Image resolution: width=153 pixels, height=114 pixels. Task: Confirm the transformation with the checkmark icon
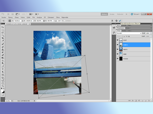120,21
